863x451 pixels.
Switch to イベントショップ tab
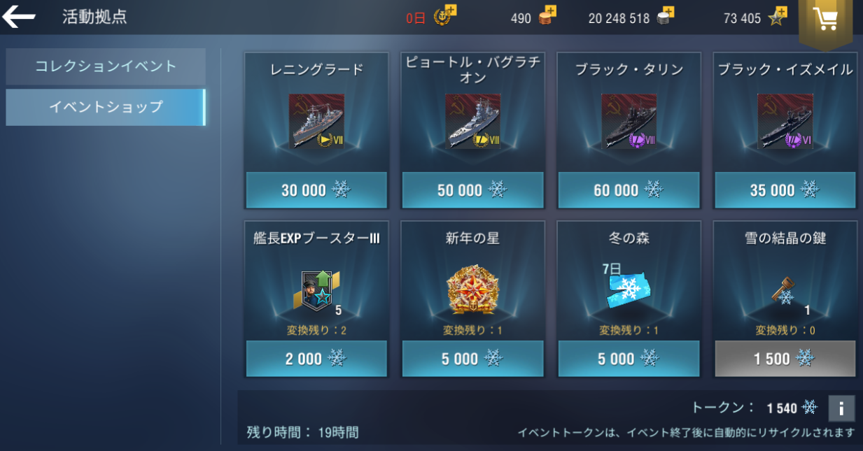pos(106,107)
